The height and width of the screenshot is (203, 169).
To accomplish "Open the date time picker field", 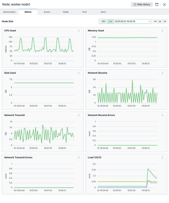I will point(125,21).
